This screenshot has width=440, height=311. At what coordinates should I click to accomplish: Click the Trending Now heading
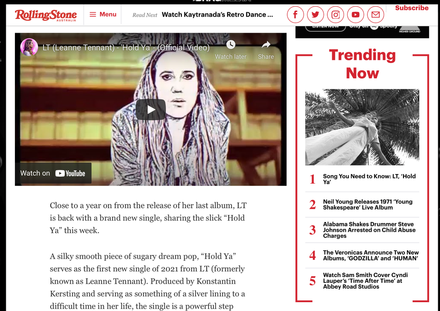[x=362, y=64]
